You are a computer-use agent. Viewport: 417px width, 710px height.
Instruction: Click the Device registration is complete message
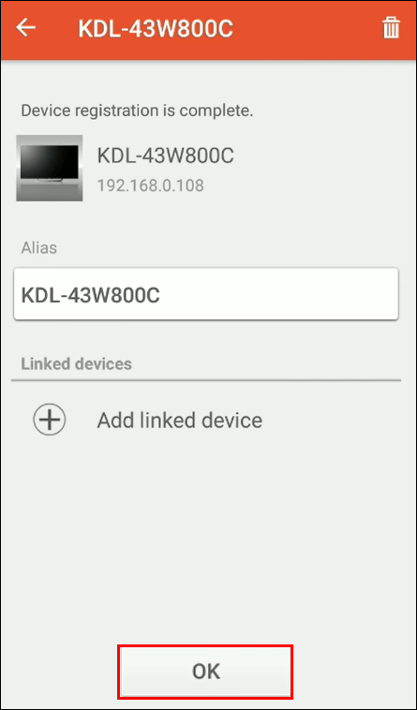point(137,111)
